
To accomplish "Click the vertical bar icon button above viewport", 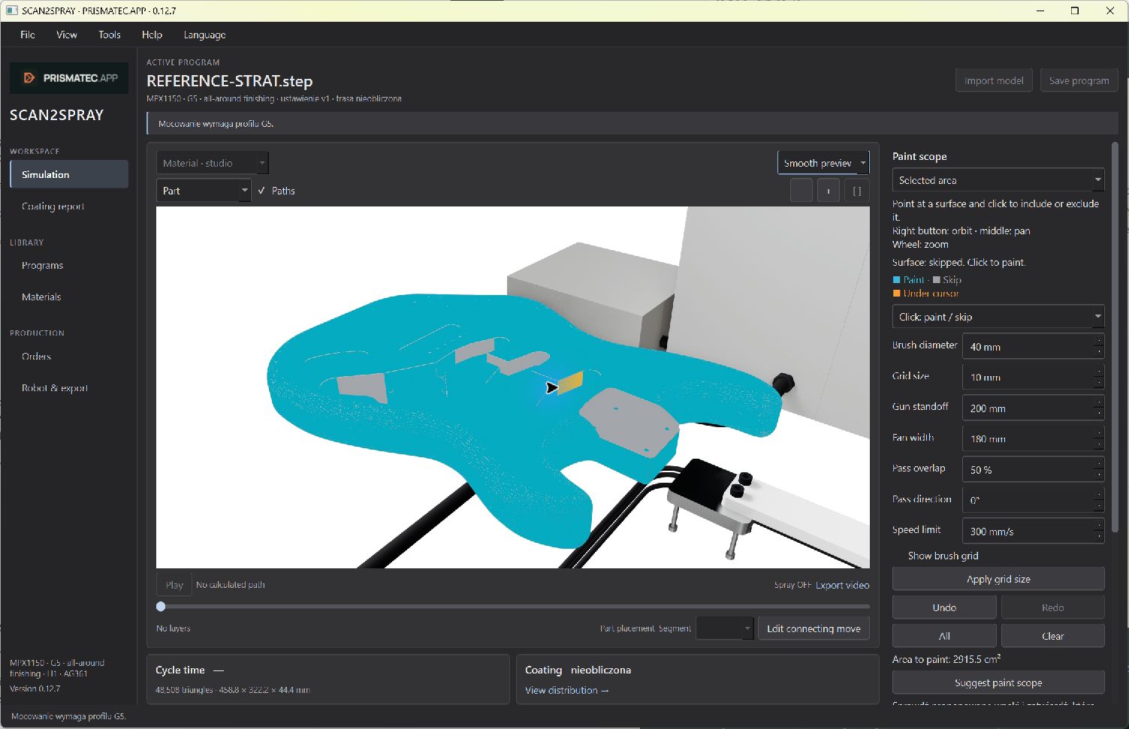I will pos(829,191).
